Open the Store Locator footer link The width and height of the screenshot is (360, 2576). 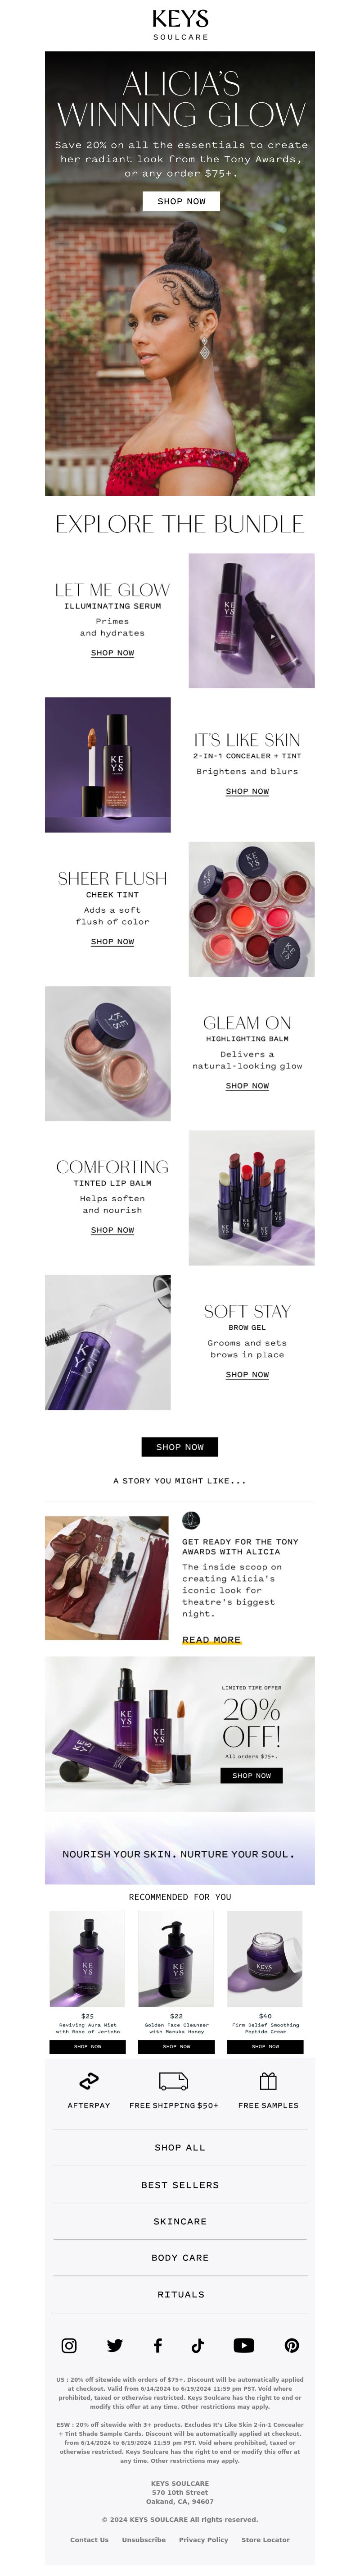265,2539
